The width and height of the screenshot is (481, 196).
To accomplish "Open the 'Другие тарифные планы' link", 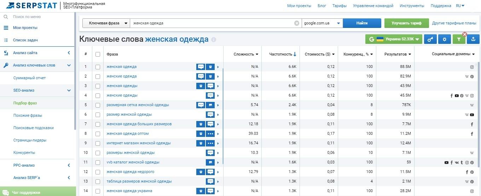I will (454, 23).
